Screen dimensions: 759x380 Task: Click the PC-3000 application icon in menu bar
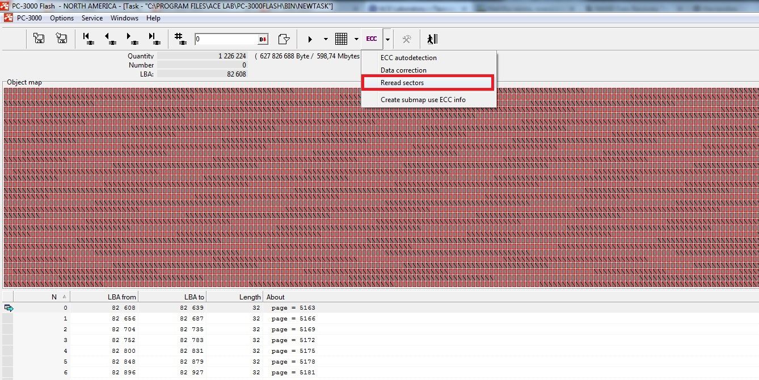tap(8, 18)
